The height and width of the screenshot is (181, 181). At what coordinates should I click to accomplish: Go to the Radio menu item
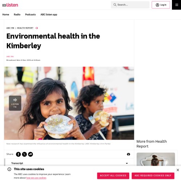point(17,14)
